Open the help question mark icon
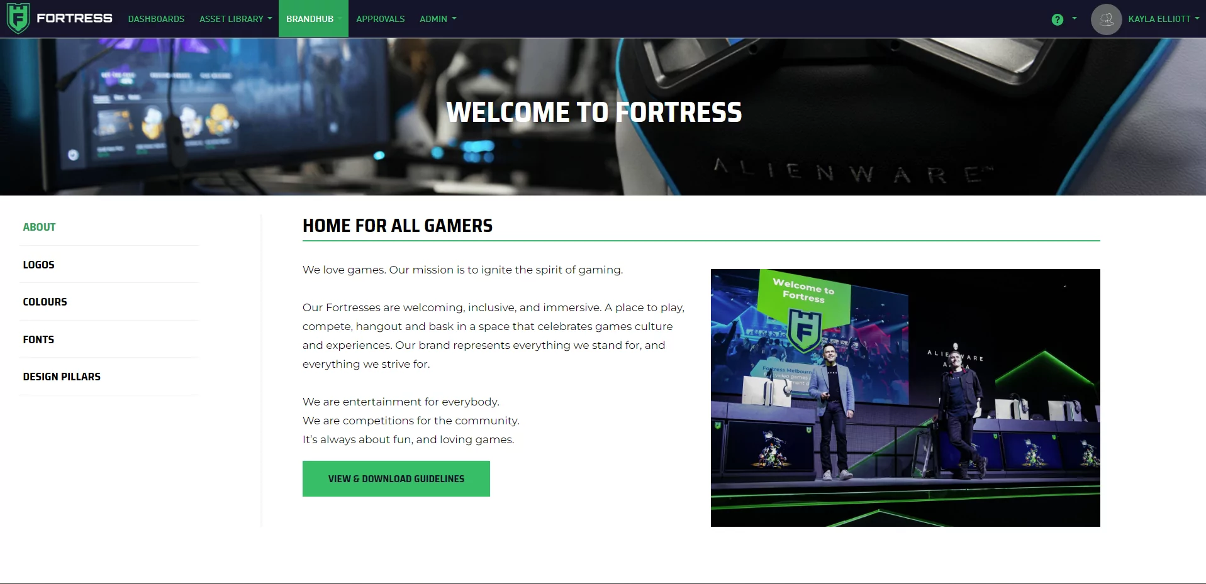The image size is (1206, 584). [x=1058, y=19]
